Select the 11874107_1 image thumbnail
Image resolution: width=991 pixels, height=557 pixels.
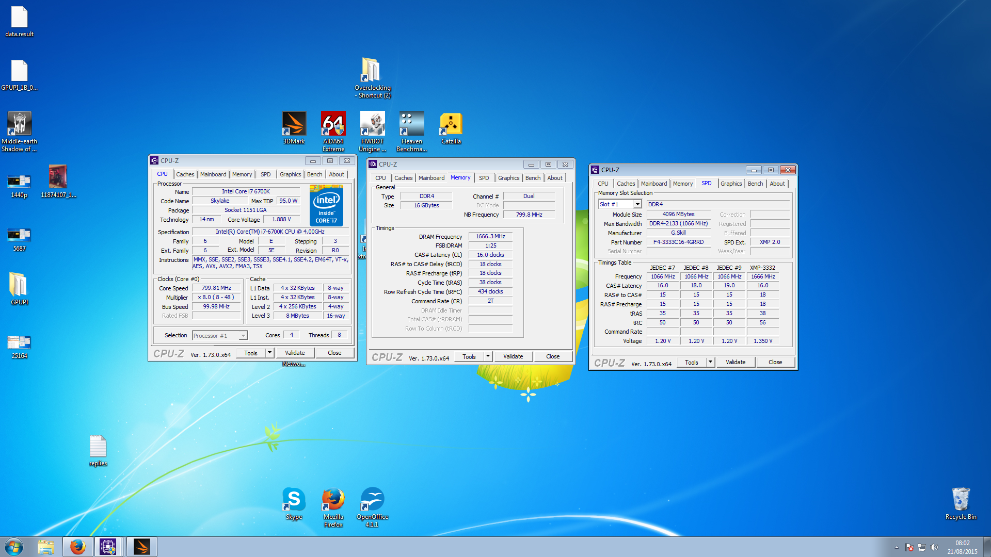[x=58, y=182]
